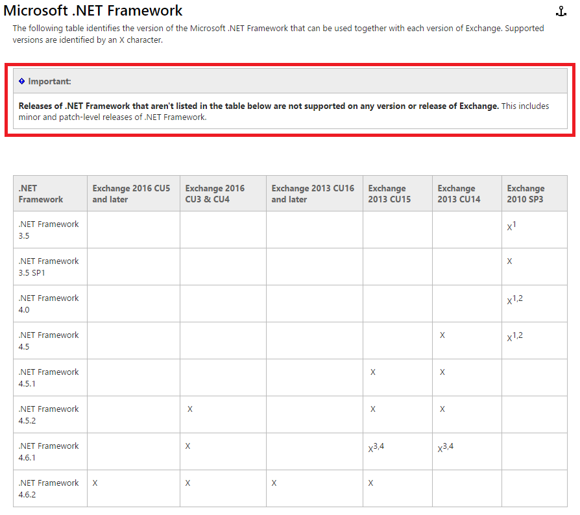
Task: Select the .NET Framework 4.6.2 row label
Action: click(47, 488)
